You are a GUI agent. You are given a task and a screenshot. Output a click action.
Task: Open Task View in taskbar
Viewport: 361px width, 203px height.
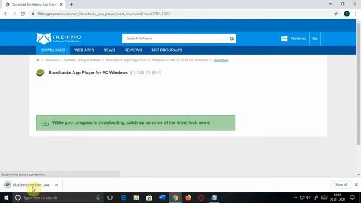[110, 198]
